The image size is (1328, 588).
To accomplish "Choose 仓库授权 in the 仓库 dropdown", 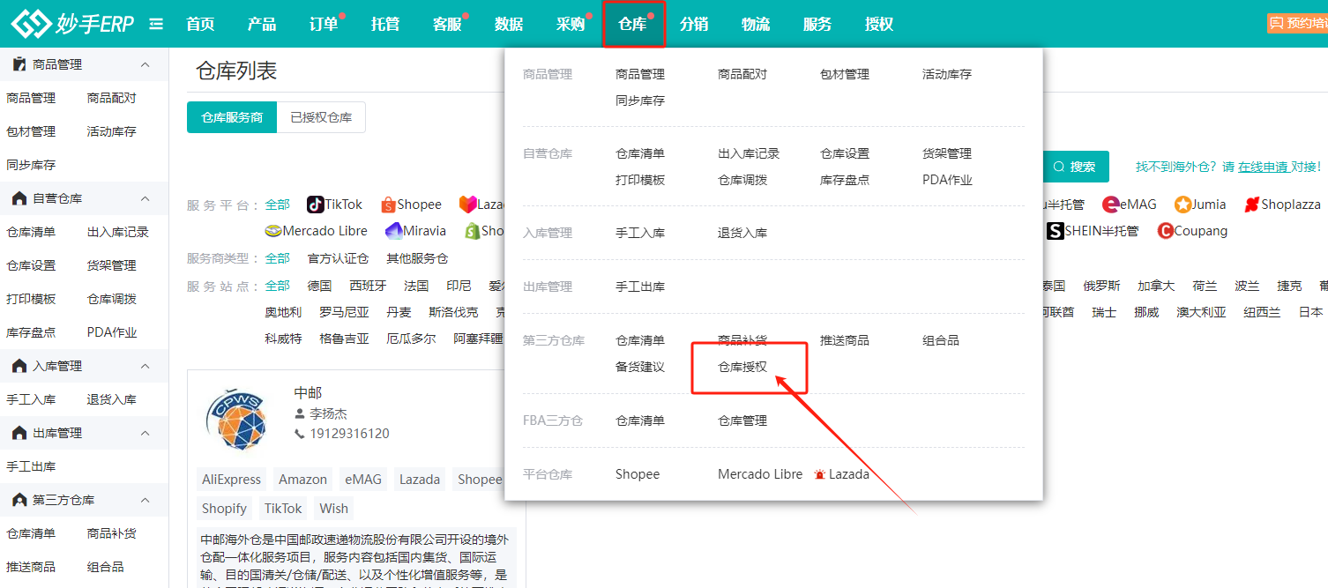I will tap(742, 367).
